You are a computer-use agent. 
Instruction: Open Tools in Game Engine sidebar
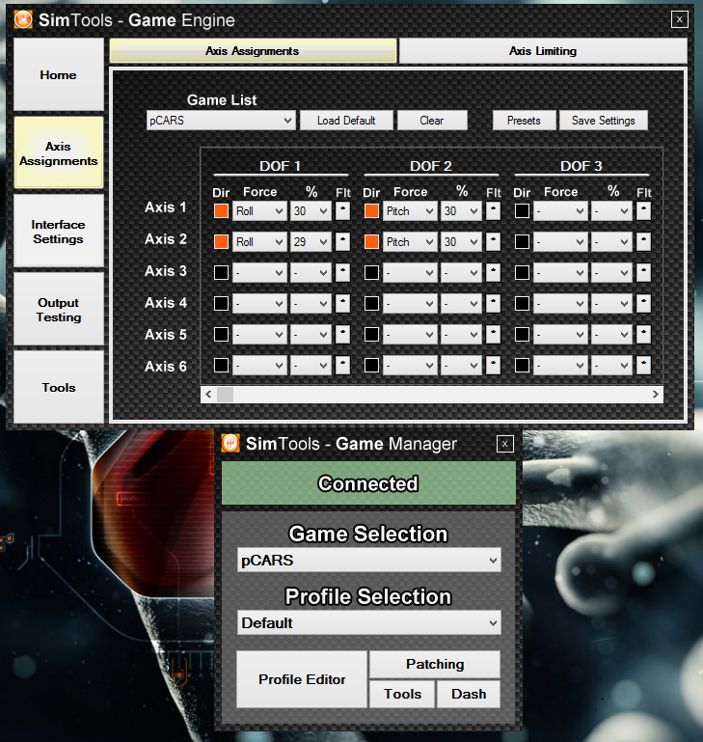59,387
